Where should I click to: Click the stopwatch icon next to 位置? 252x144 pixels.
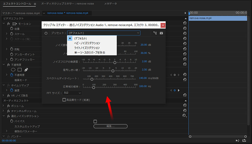(x=12, y=29)
